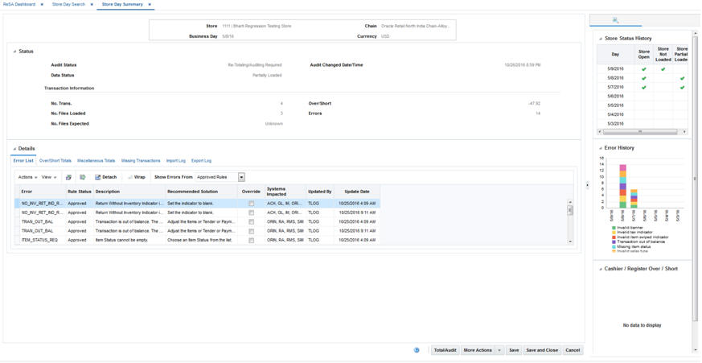Collapse the Details section

14,149
